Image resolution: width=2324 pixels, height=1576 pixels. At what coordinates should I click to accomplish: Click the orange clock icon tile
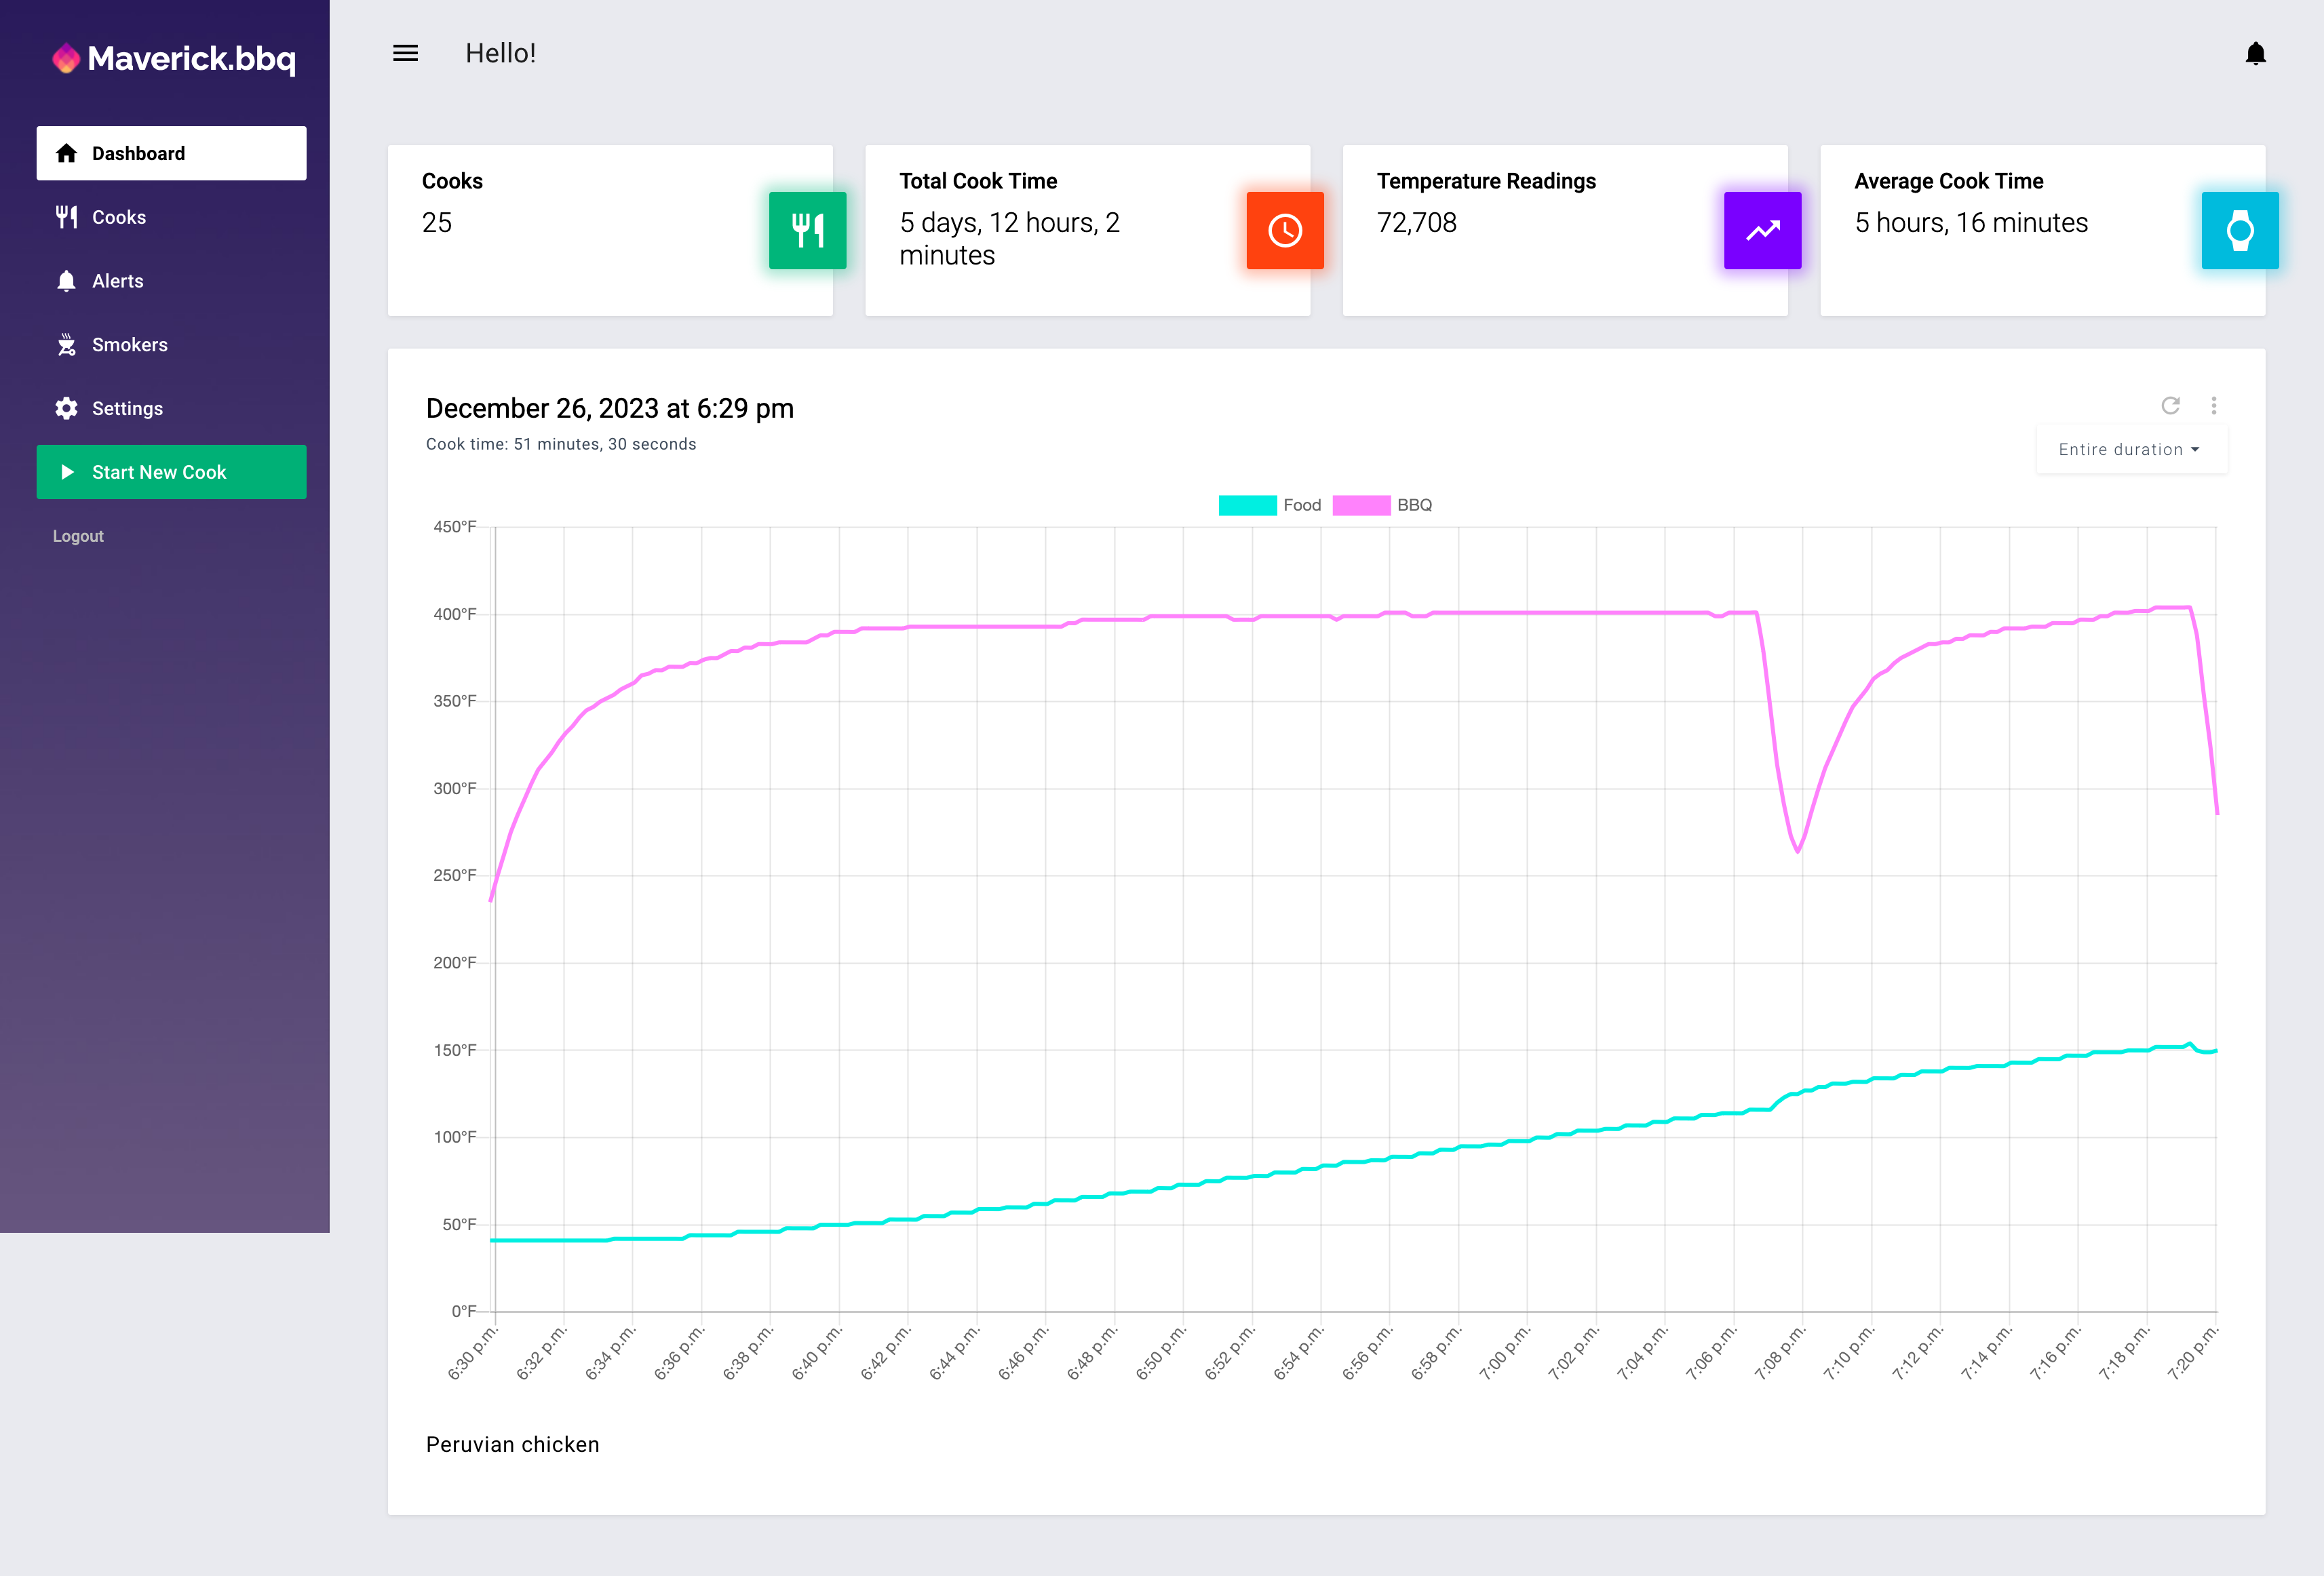click(x=1284, y=230)
